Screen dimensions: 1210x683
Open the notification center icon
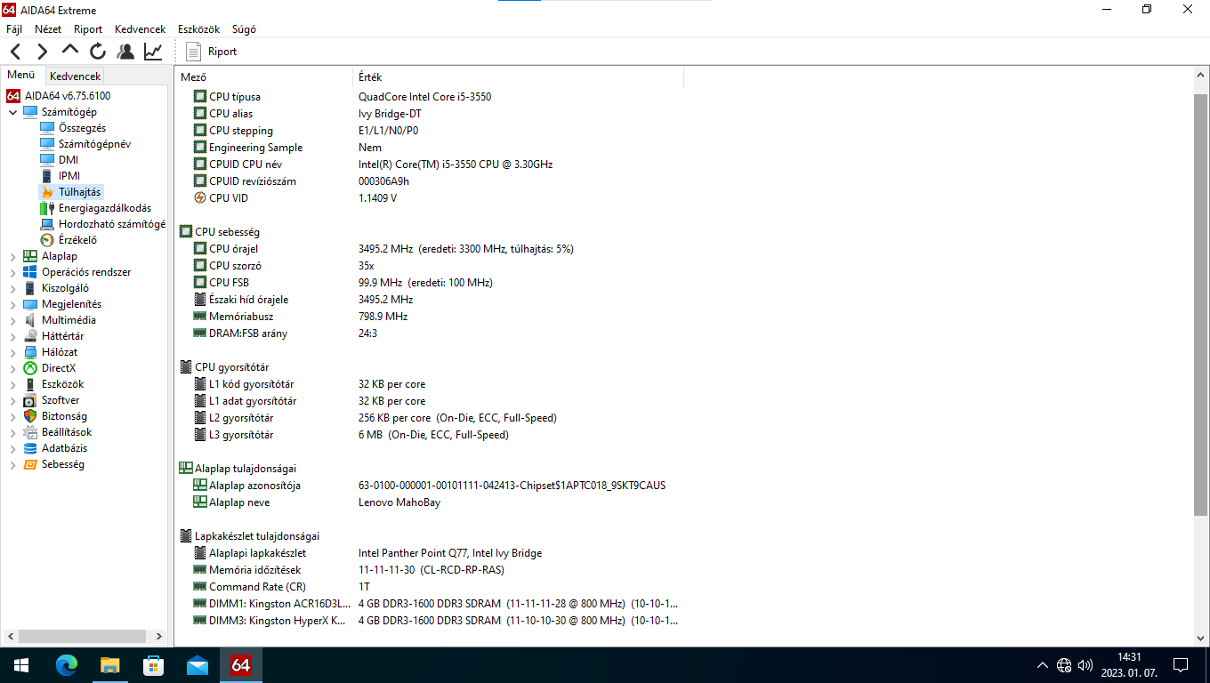[x=1181, y=665]
